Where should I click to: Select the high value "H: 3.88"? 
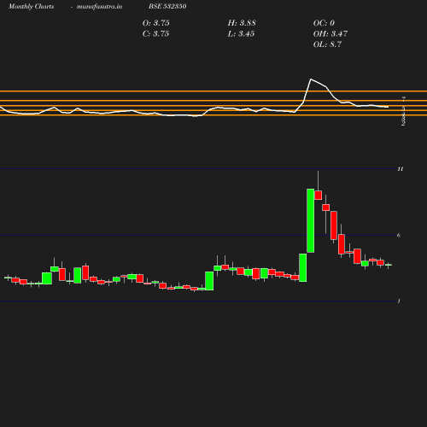[x=242, y=23]
